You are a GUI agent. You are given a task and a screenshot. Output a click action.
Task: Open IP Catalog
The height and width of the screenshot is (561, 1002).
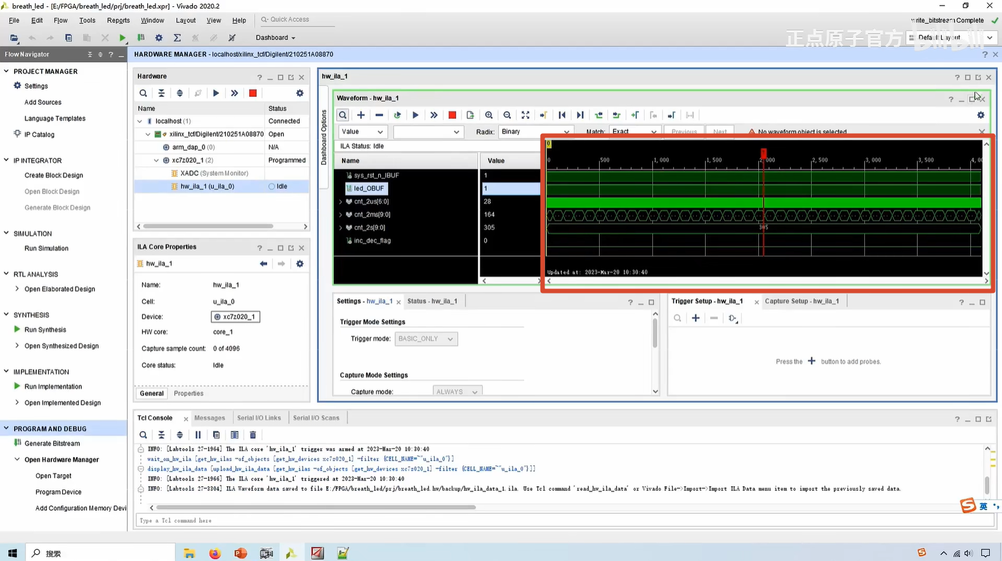39,134
